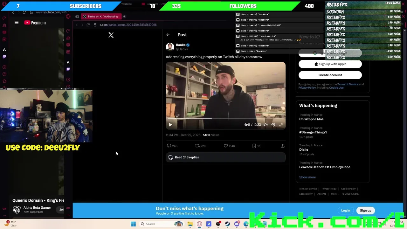Open File Explorer from the taskbar
407x229 pixels.
tap(190, 224)
